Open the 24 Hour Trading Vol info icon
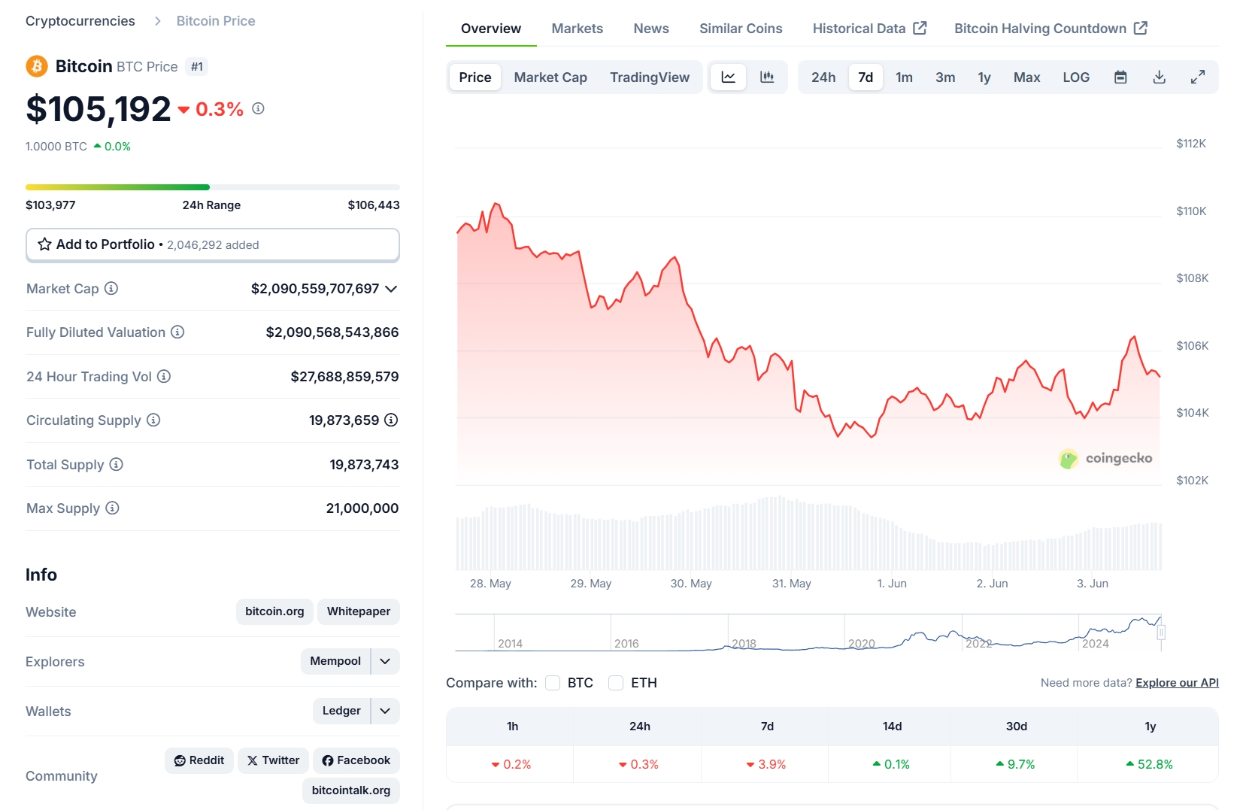 point(164,376)
